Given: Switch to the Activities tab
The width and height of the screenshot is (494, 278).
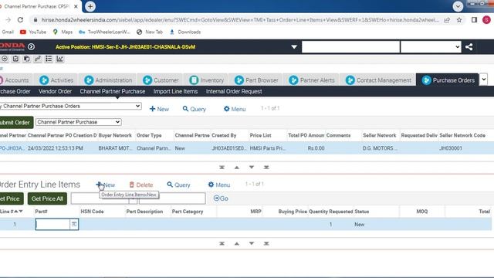Looking at the screenshot, I should click(56, 80).
